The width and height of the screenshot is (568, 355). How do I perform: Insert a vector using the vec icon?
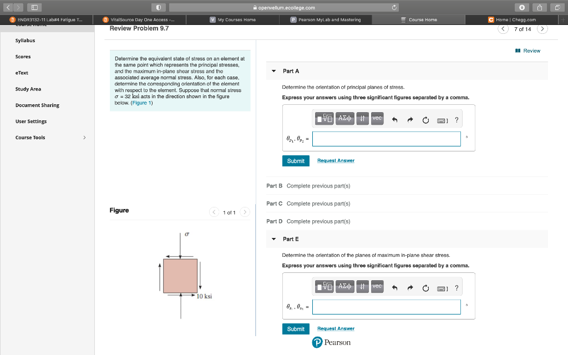pos(377,119)
